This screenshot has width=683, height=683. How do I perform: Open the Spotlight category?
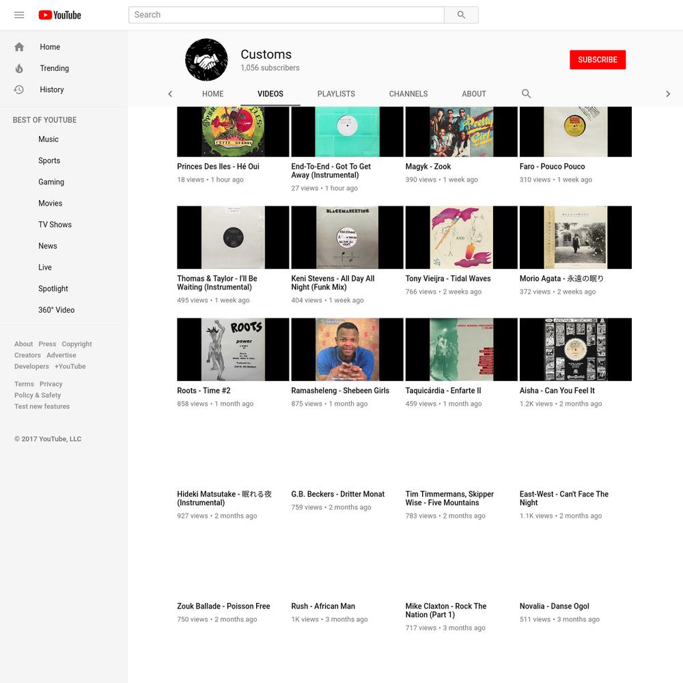click(53, 289)
